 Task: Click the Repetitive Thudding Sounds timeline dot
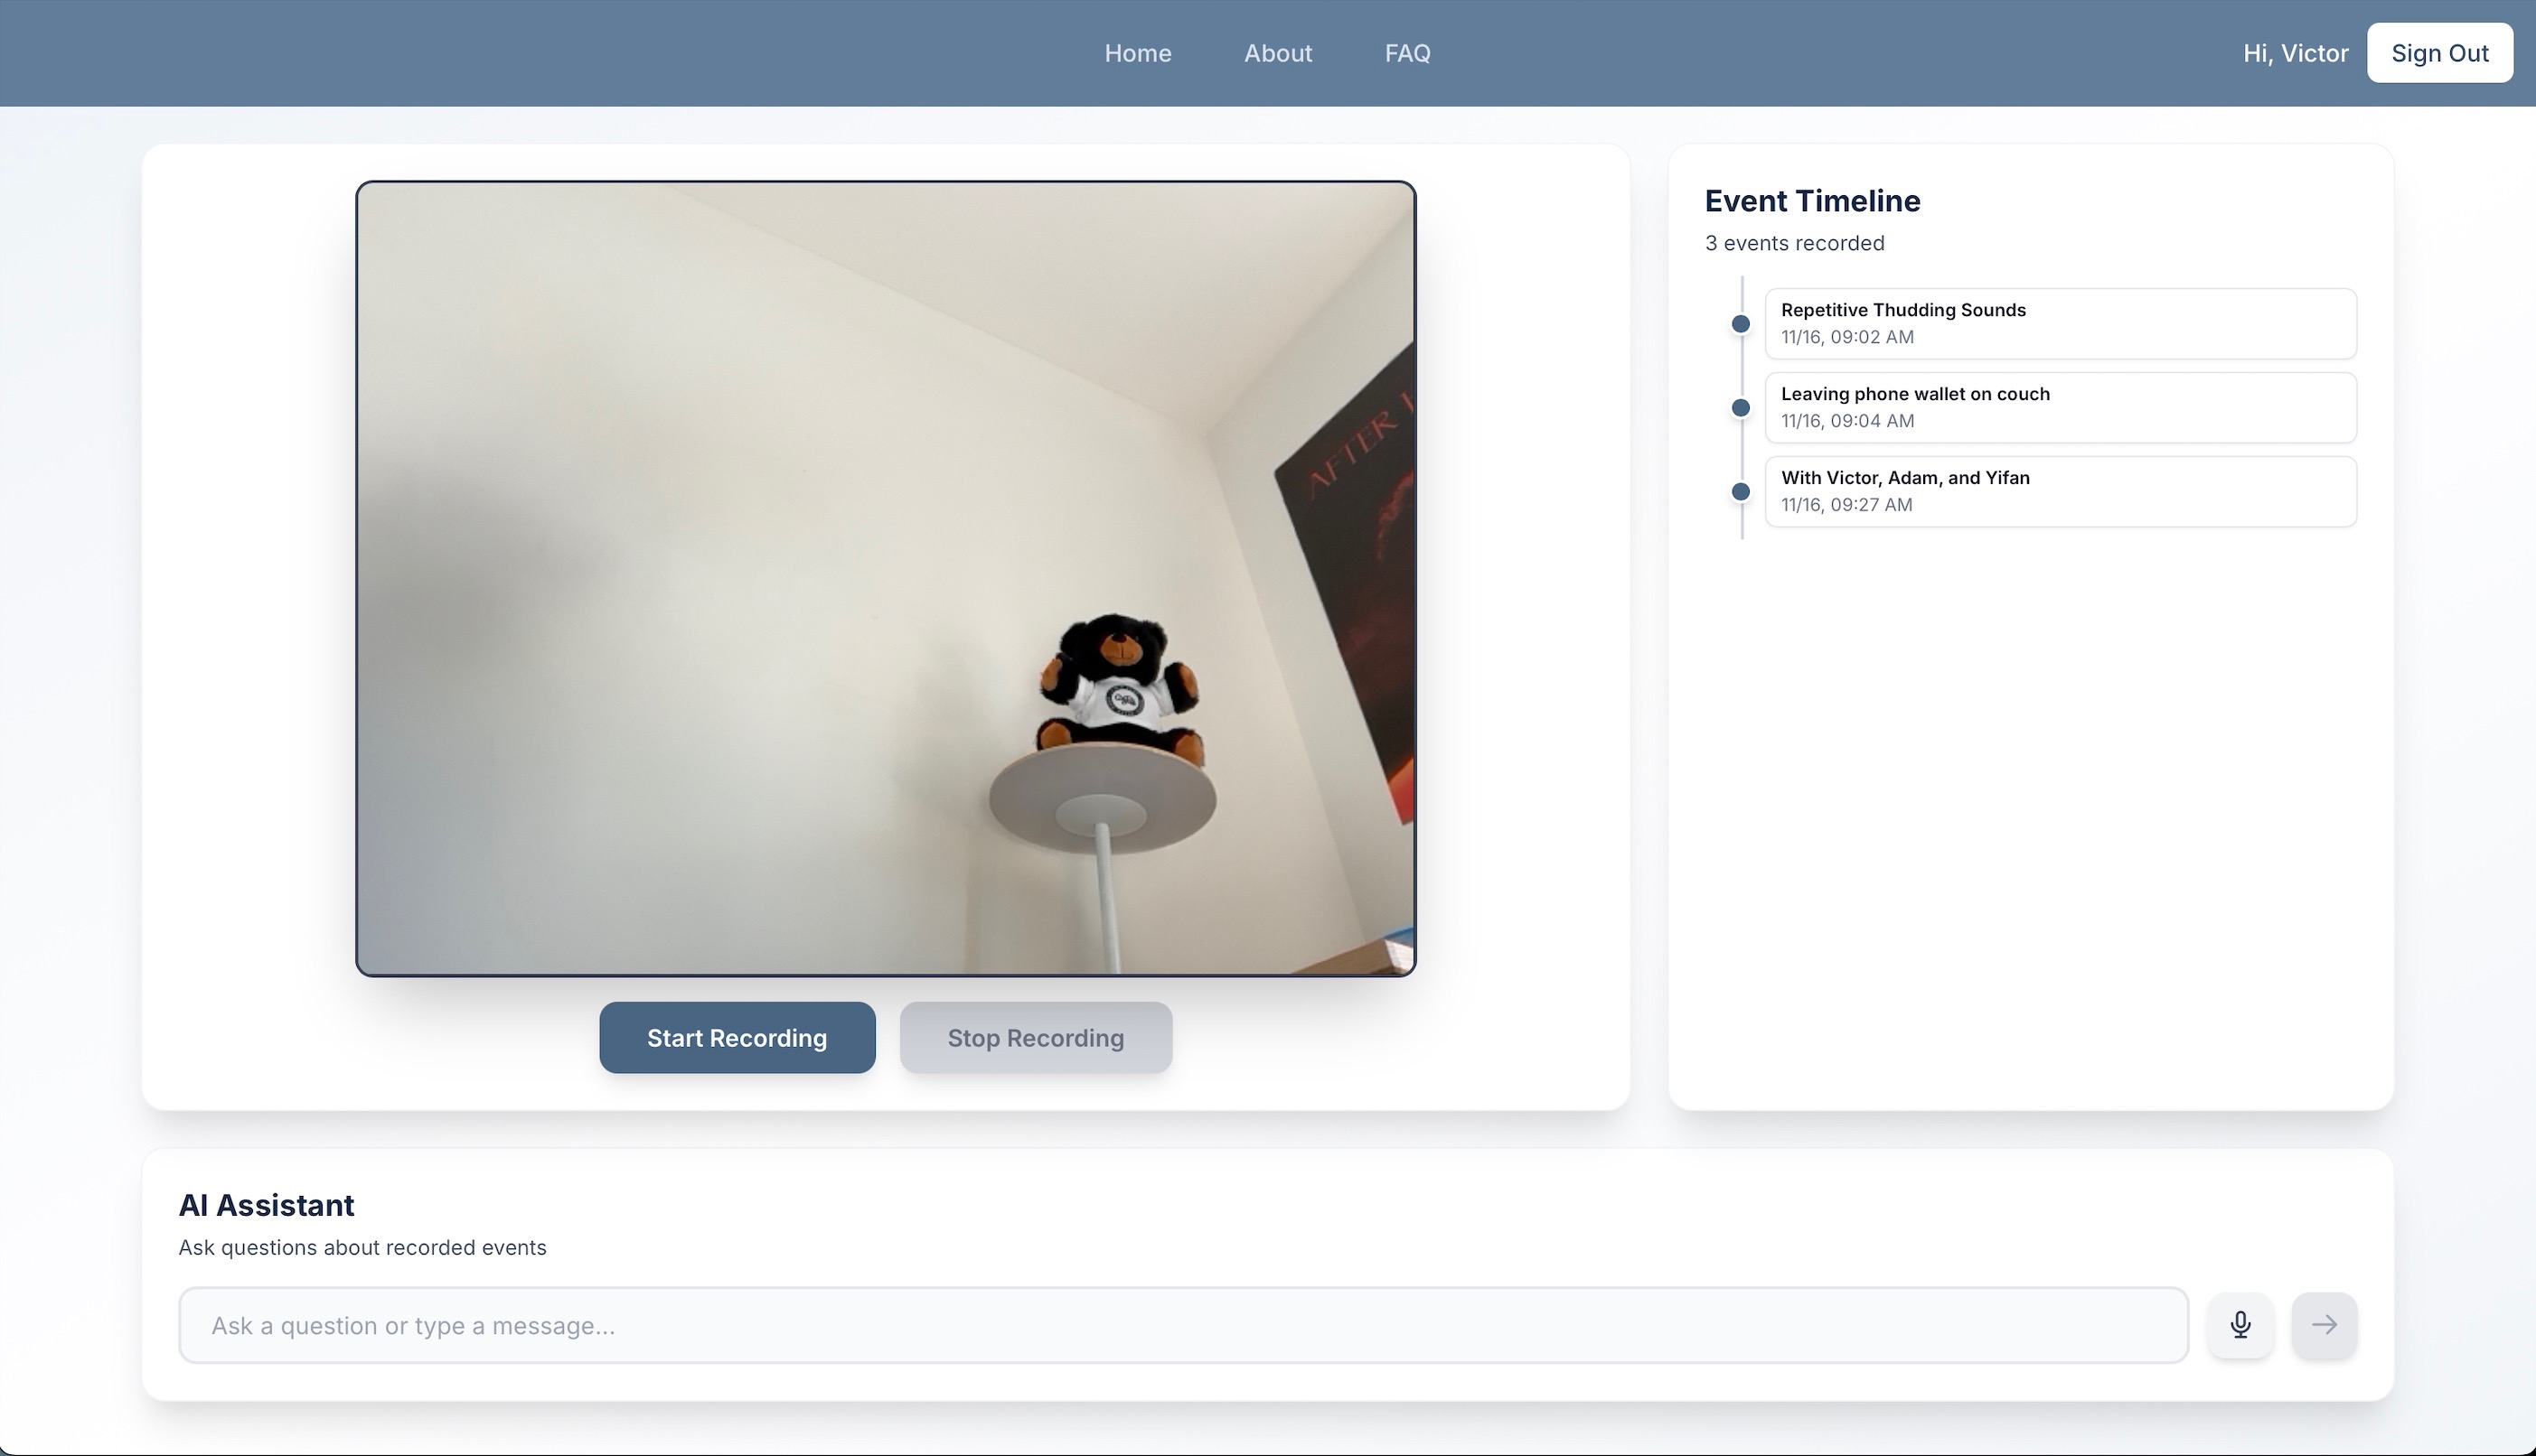pos(1741,324)
